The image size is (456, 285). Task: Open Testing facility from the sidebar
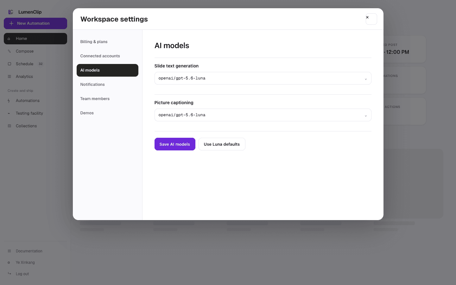click(x=35, y=113)
